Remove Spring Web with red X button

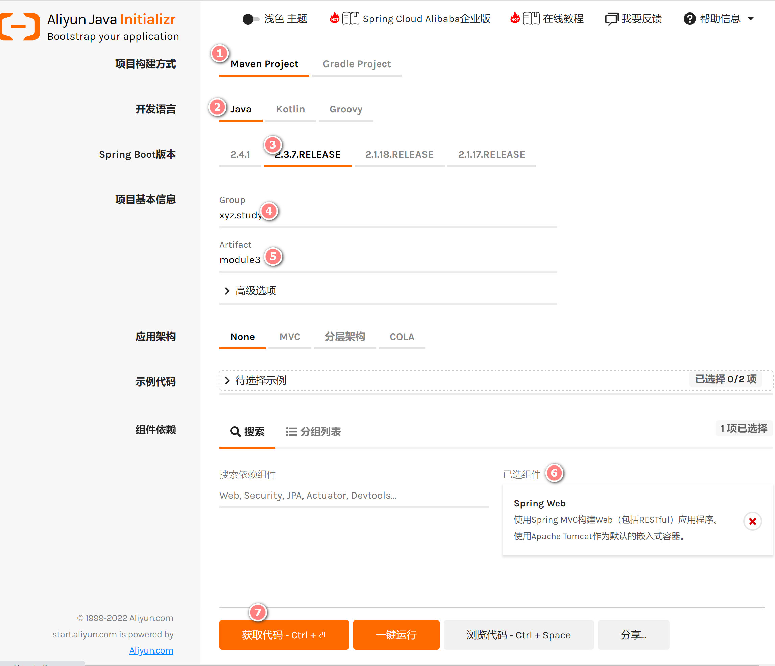pos(753,521)
